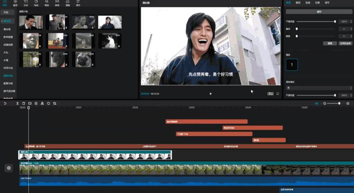Select the selected funny clip on timeline
This screenshot has width=354, height=193.
(95, 155)
